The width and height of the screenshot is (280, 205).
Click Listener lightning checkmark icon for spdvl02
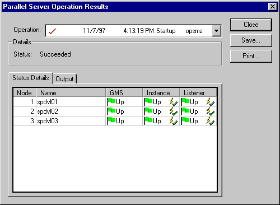pos(211,111)
